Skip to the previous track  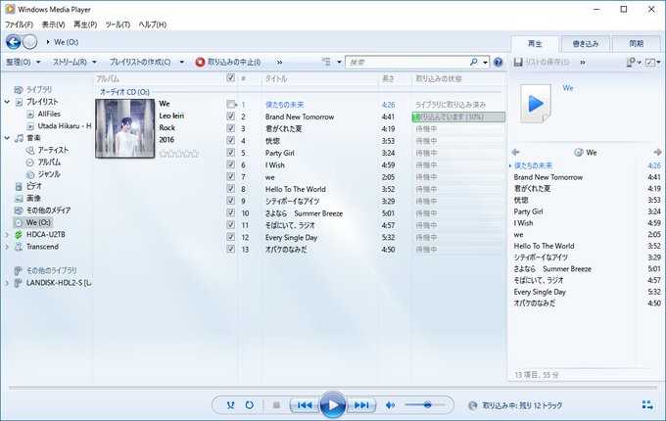coord(305,405)
